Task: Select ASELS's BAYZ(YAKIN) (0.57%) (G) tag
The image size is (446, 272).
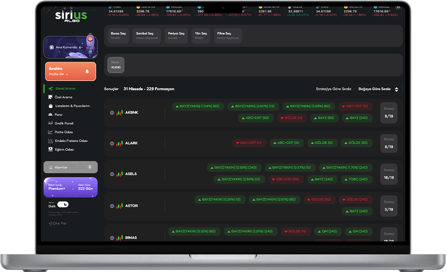Action: [x=290, y=168]
